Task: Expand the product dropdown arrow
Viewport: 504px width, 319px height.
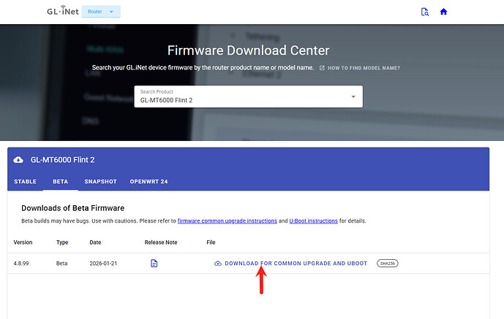Action: pos(353,96)
